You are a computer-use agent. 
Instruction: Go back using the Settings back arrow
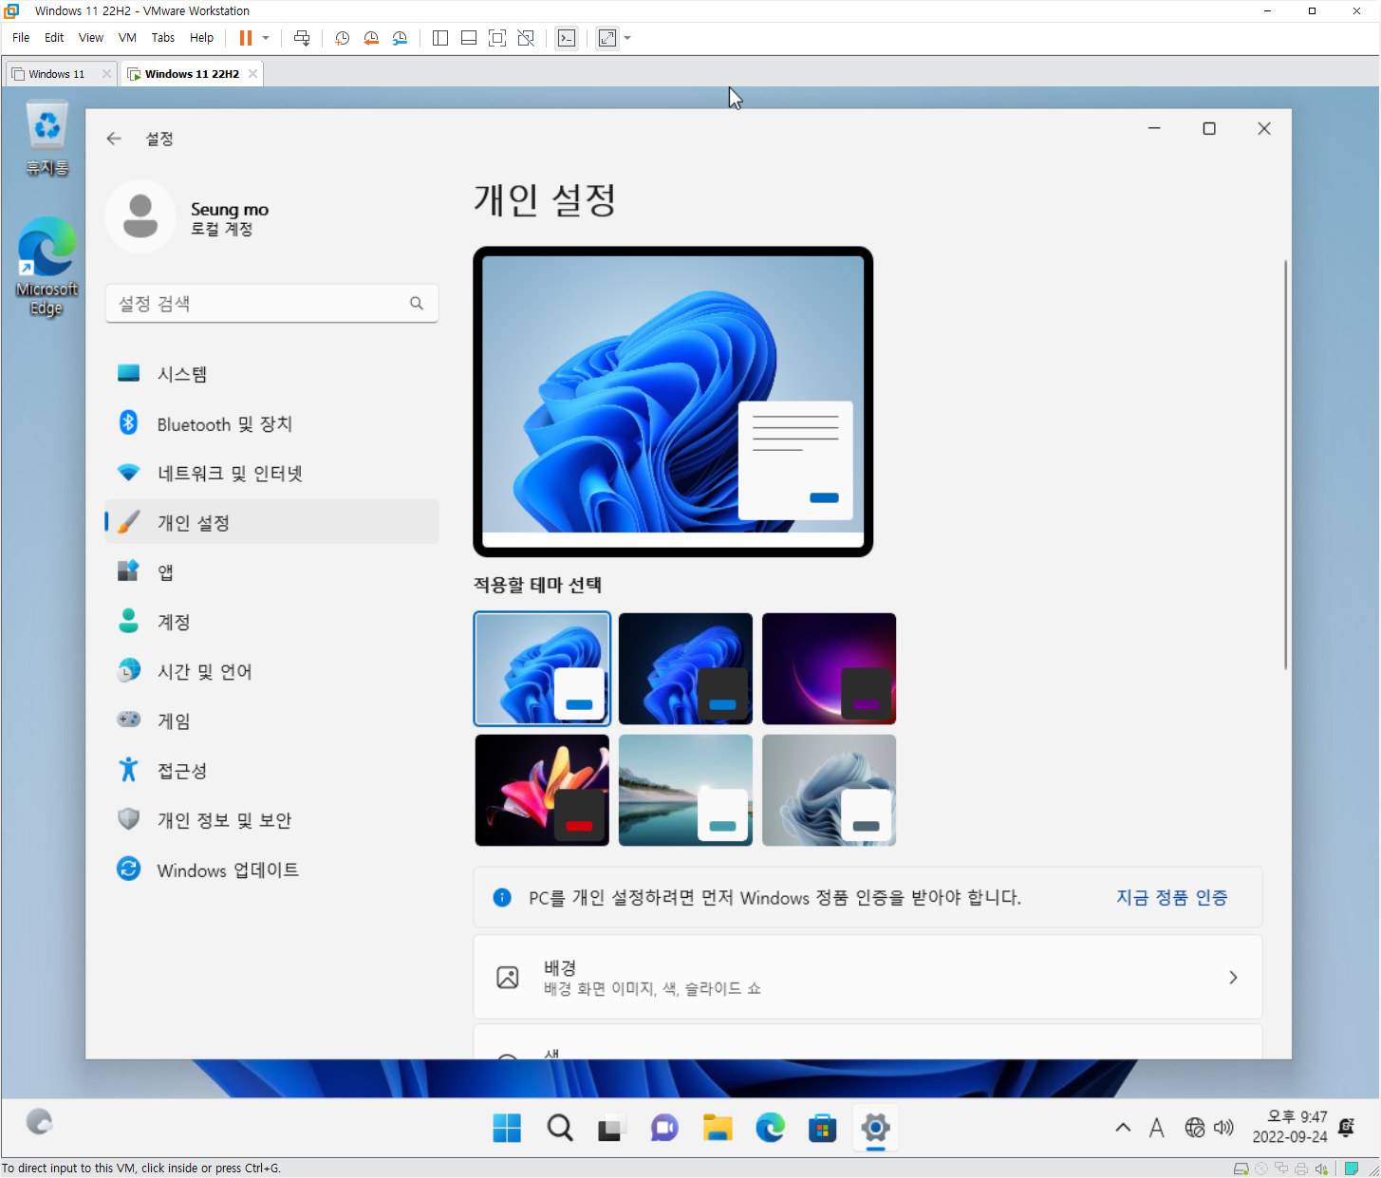point(114,139)
